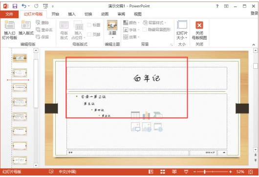
Task: Open the 插入占位符 dropdown
Action: pyautogui.click(x=78, y=30)
